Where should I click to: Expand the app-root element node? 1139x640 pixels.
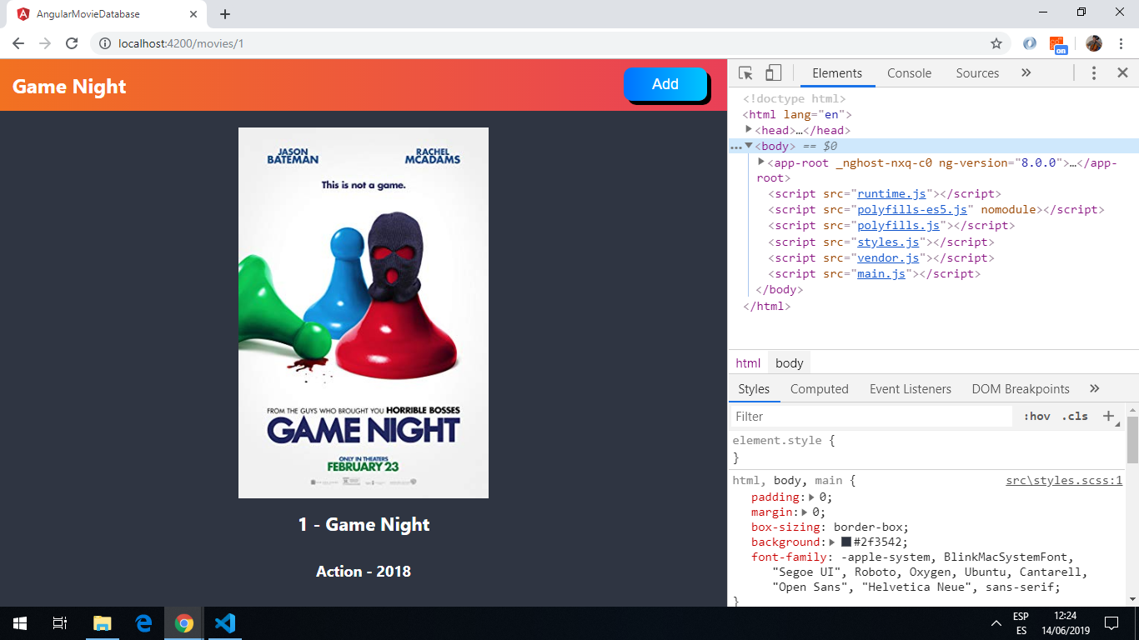[x=761, y=162]
